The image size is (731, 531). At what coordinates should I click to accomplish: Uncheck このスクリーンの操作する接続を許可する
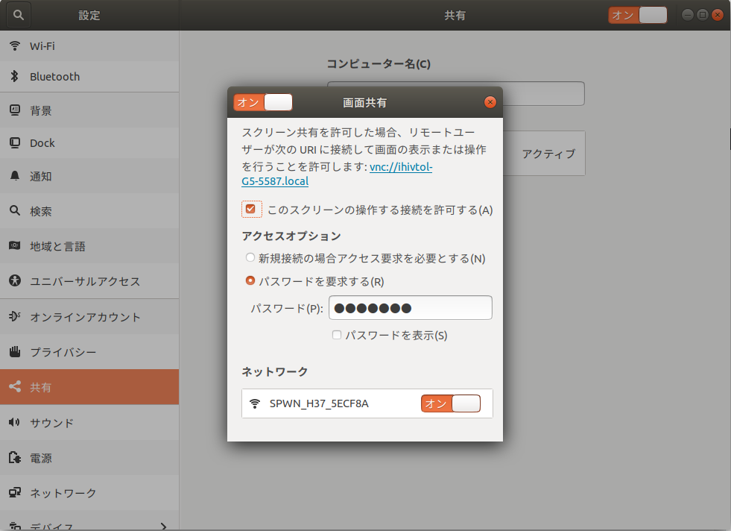click(x=251, y=210)
